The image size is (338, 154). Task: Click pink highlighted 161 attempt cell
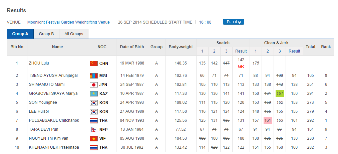coord(268,120)
